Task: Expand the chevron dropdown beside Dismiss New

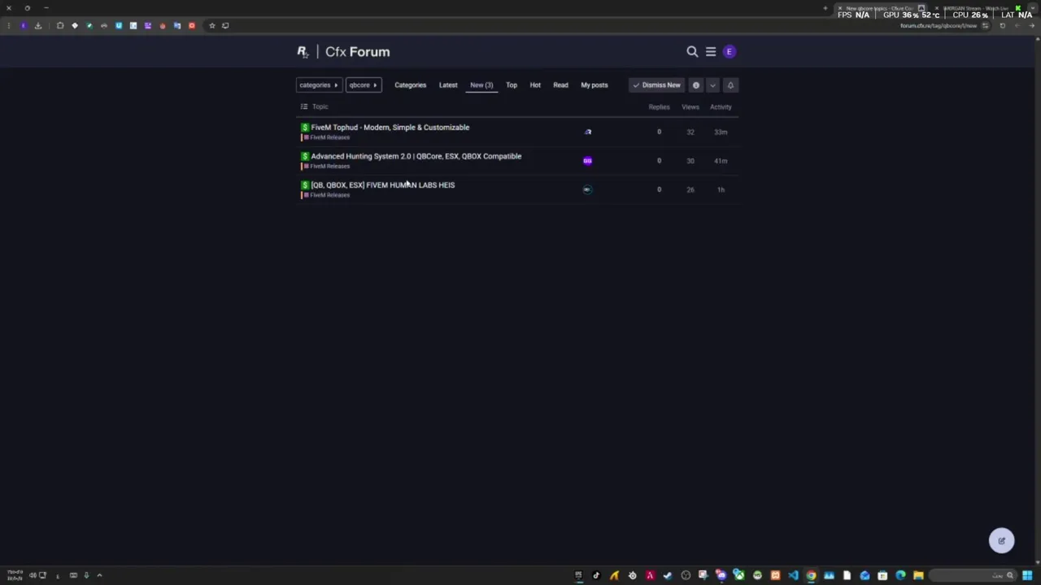Action: point(712,85)
